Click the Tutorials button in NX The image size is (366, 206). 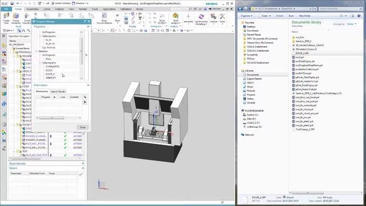214,9
